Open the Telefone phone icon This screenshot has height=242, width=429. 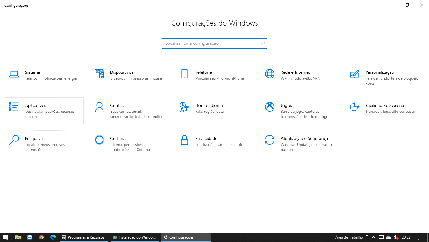(185, 74)
